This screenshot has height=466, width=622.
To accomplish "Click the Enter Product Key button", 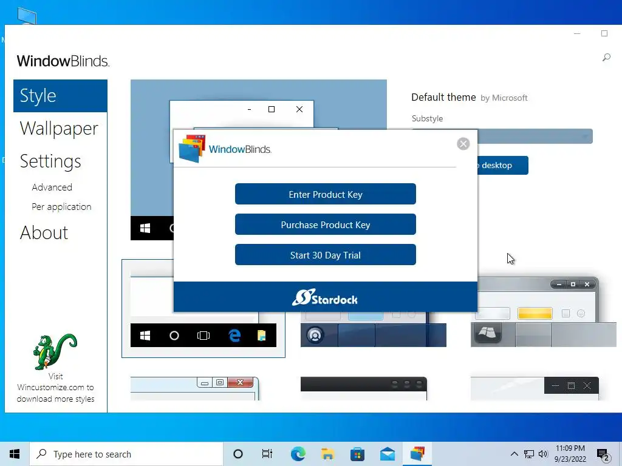I will [x=326, y=194].
